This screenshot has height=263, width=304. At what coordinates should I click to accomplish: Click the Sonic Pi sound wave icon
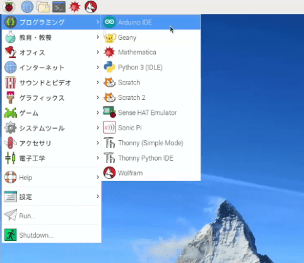pyautogui.click(x=109, y=128)
